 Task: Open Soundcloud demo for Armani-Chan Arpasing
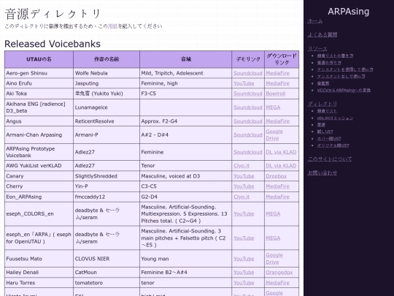(248, 135)
